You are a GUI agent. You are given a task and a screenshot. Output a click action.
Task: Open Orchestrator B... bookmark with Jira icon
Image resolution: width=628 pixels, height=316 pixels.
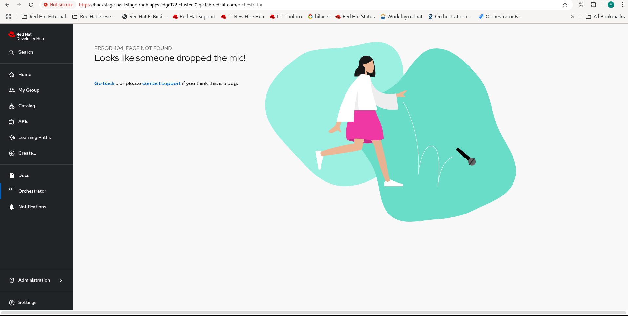tap(500, 17)
